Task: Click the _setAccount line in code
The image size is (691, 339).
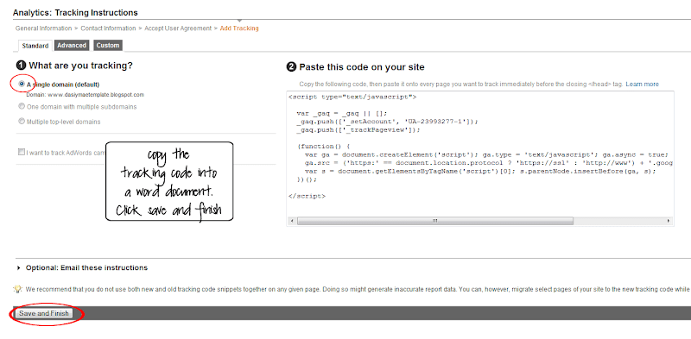Action: (387, 122)
